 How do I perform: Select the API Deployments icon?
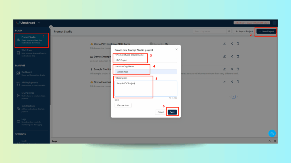(x=18, y=84)
